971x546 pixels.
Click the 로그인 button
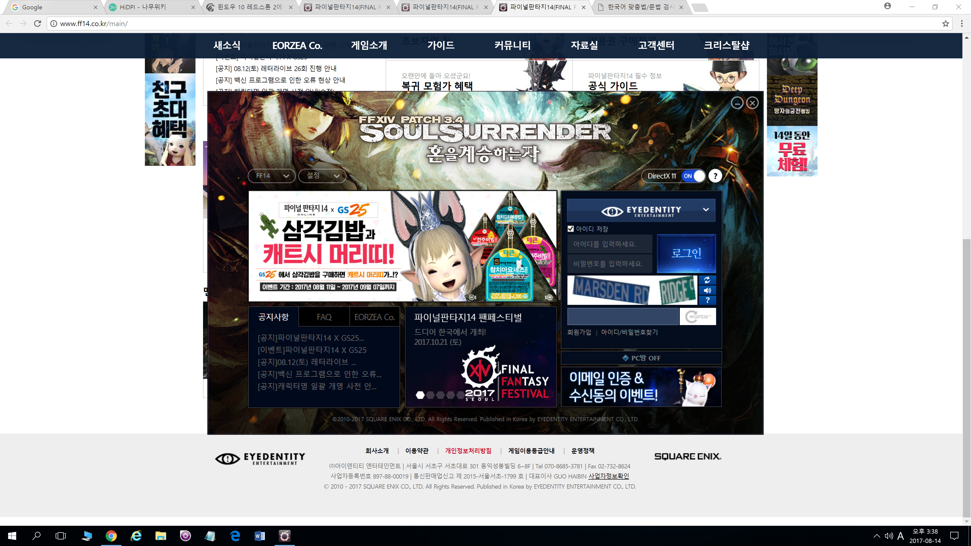click(687, 253)
